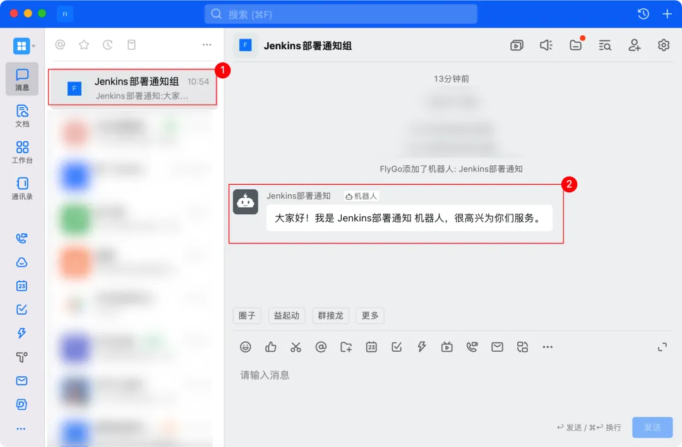Send mail from message toolbar
This screenshot has height=447, width=682.
tap(497, 347)
